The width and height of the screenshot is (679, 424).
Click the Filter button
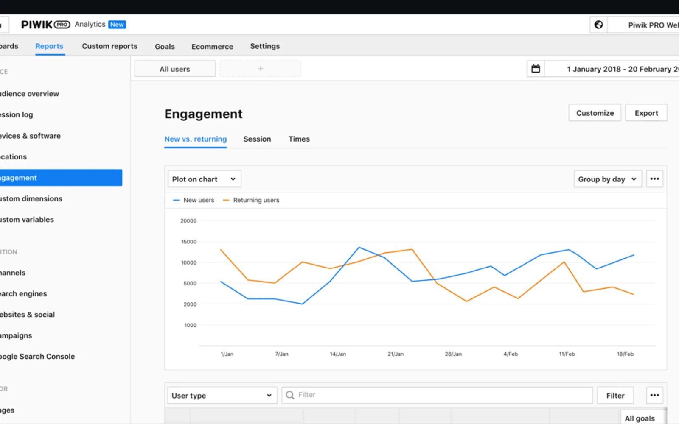coord(615,395)
